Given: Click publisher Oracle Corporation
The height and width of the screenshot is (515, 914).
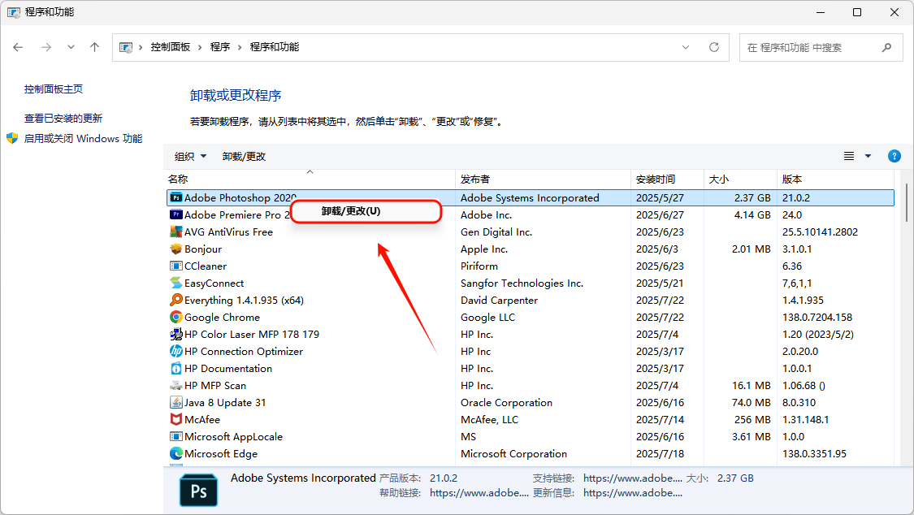Looking at the screenshot, I should [x=506, y=403].
